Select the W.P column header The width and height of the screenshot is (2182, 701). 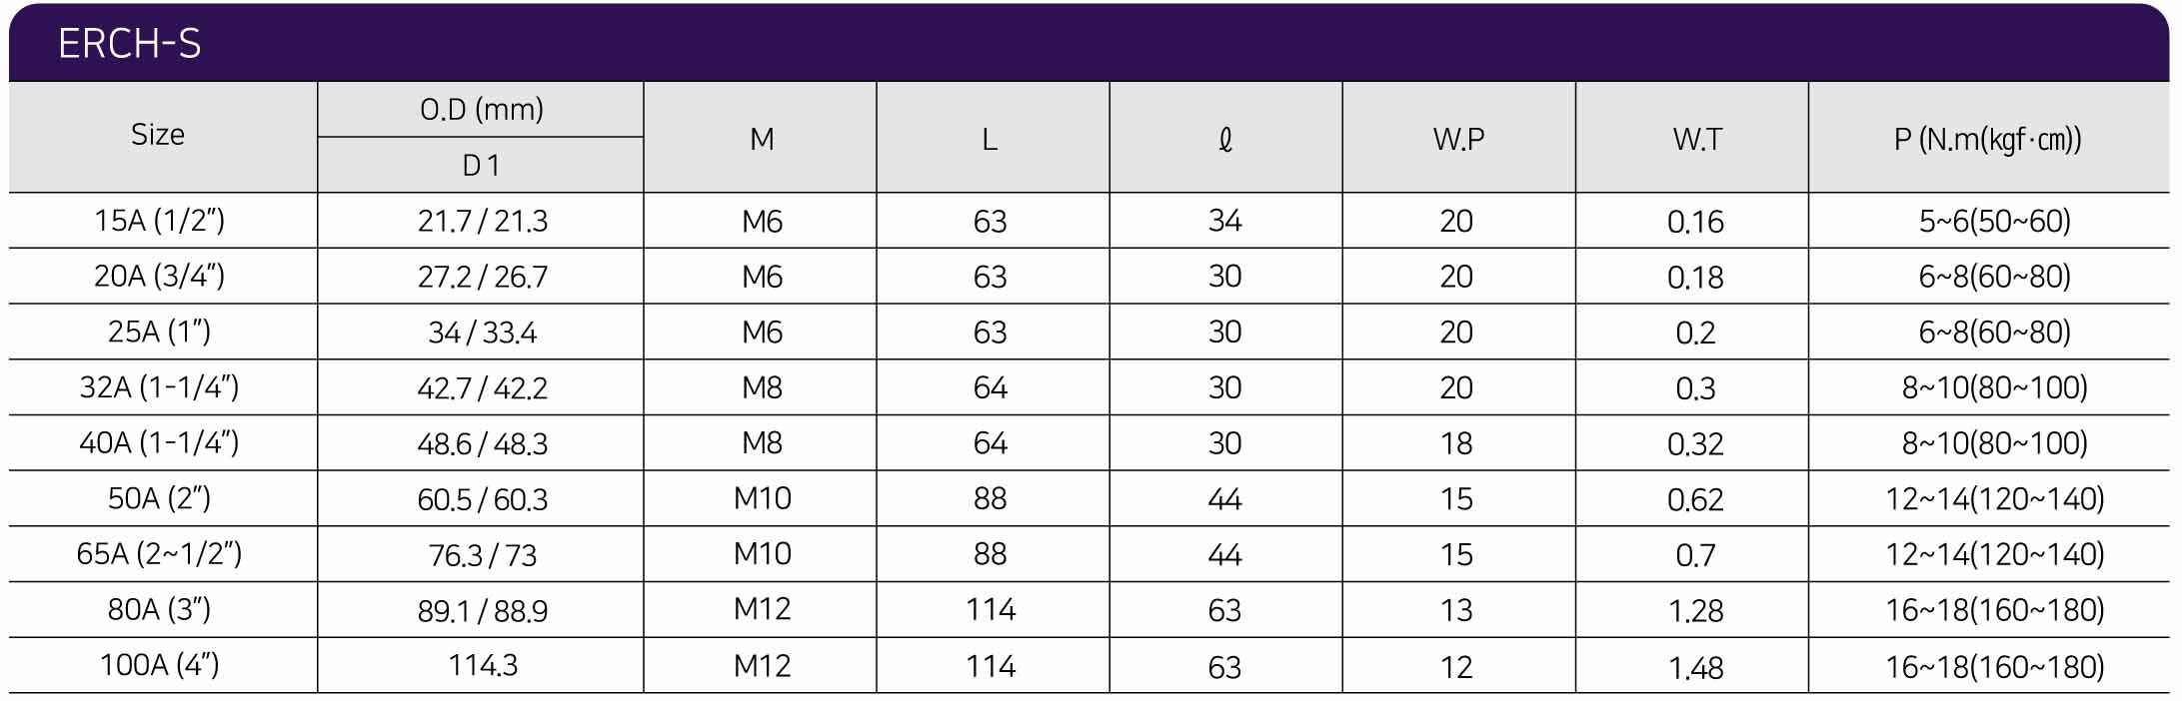(1458, 139)
